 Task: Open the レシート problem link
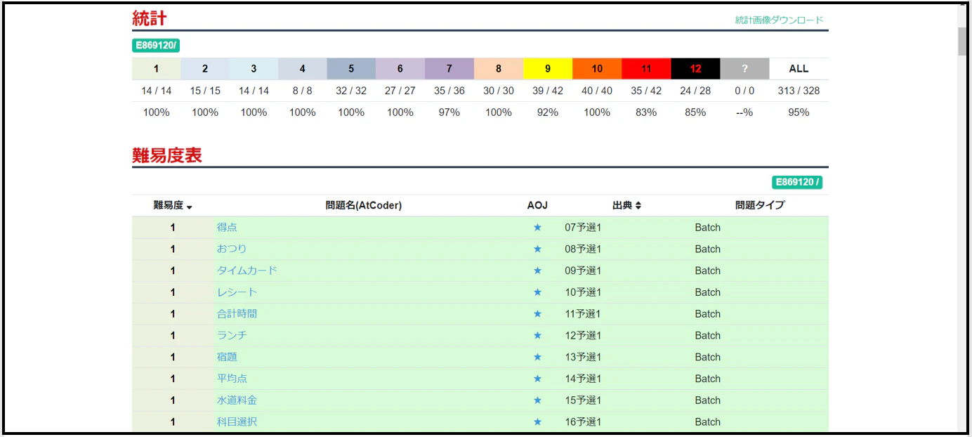click(x=237, y=292)
